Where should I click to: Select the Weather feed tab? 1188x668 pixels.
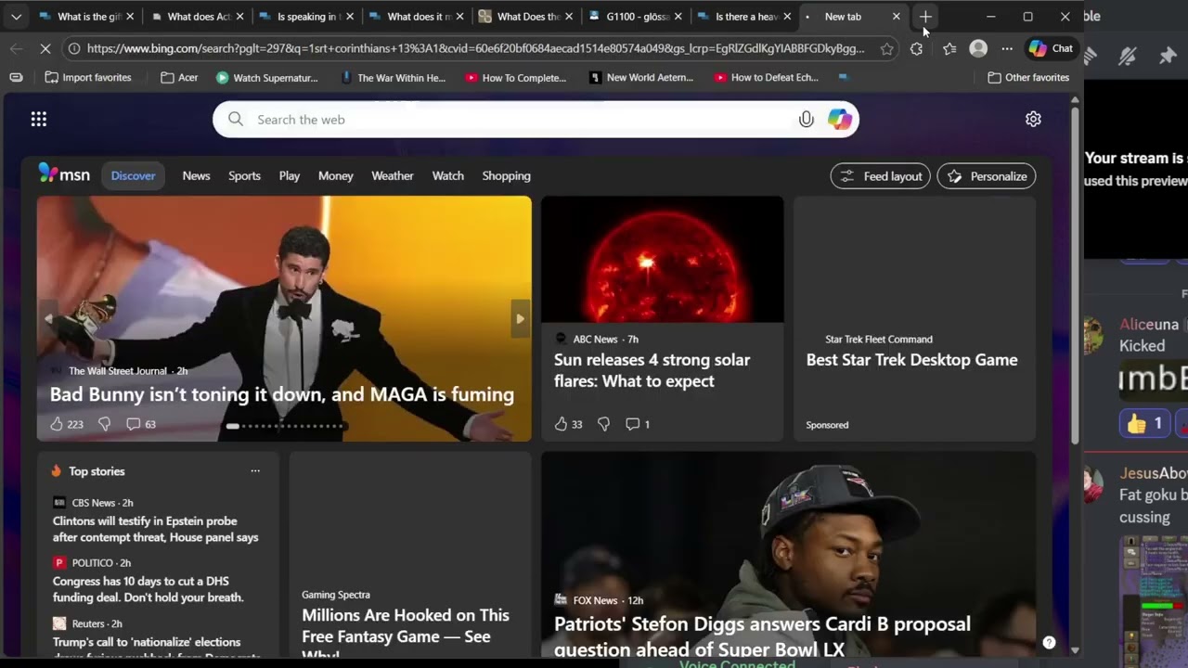[393, 176]
